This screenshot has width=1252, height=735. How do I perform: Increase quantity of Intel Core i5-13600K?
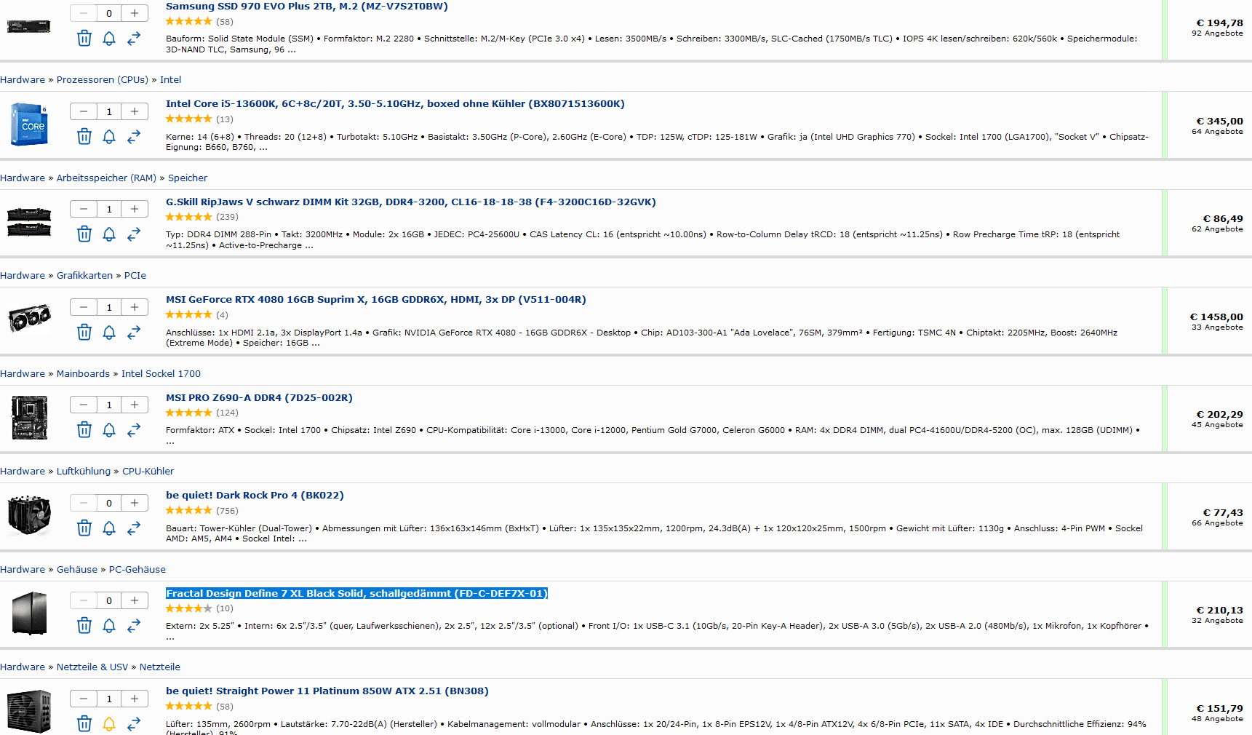(135, 111)
